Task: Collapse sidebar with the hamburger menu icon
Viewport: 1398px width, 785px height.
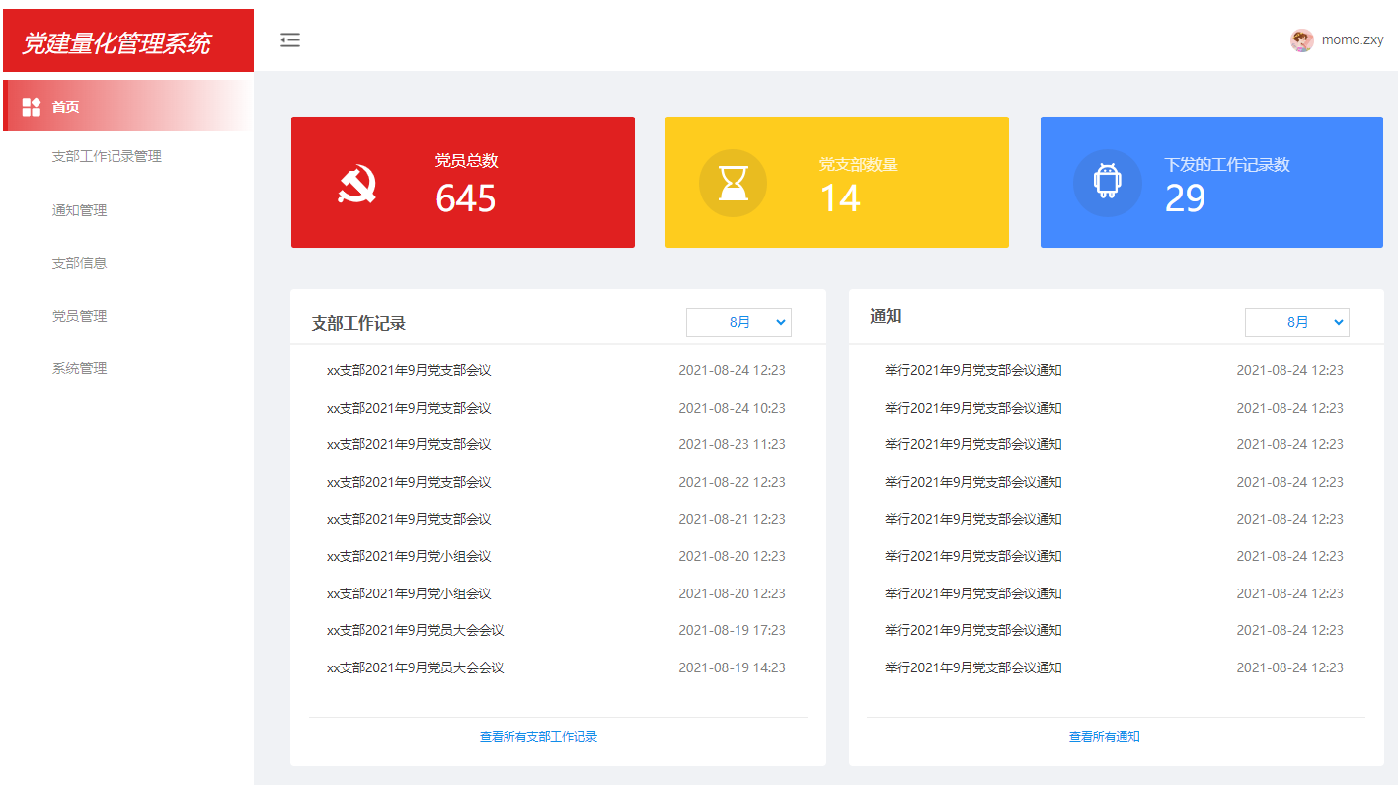Action: [289, 39]
